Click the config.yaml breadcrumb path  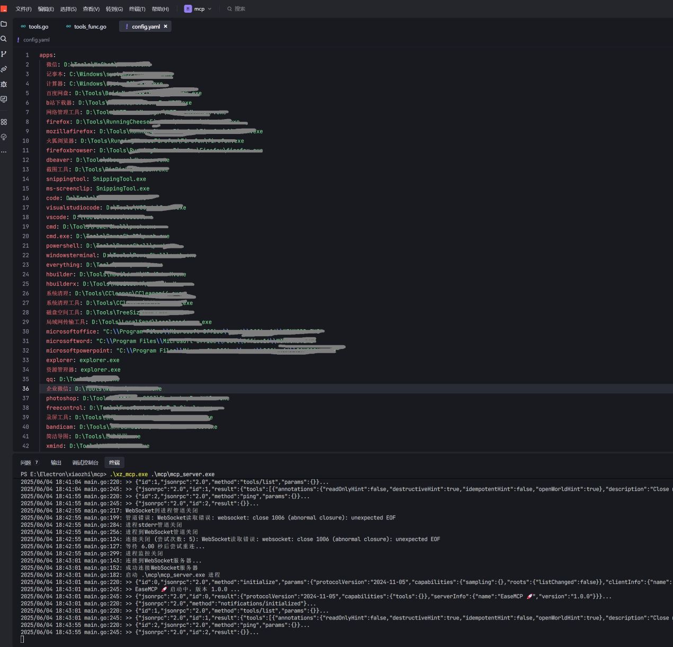36,40
